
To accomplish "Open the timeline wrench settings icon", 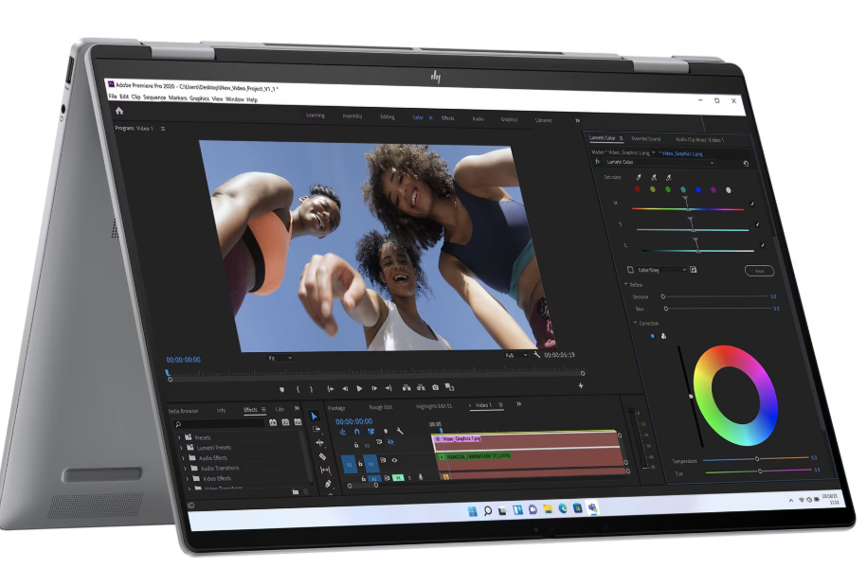I will pyautogui.click(x=400, y=431).
